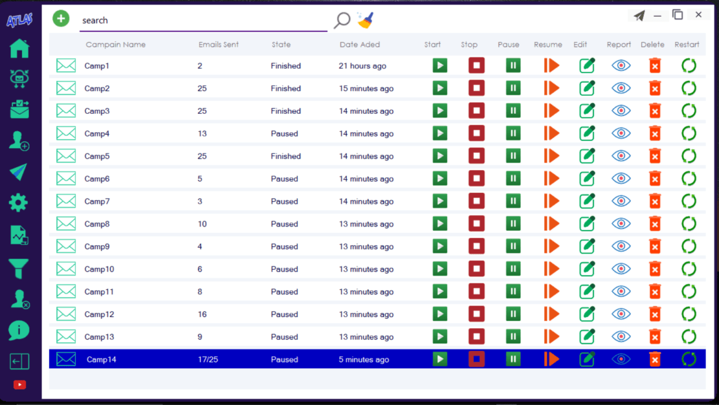
Task: Open the YouTube icon at sidebar bottom
Action: (x=19, y=385)
